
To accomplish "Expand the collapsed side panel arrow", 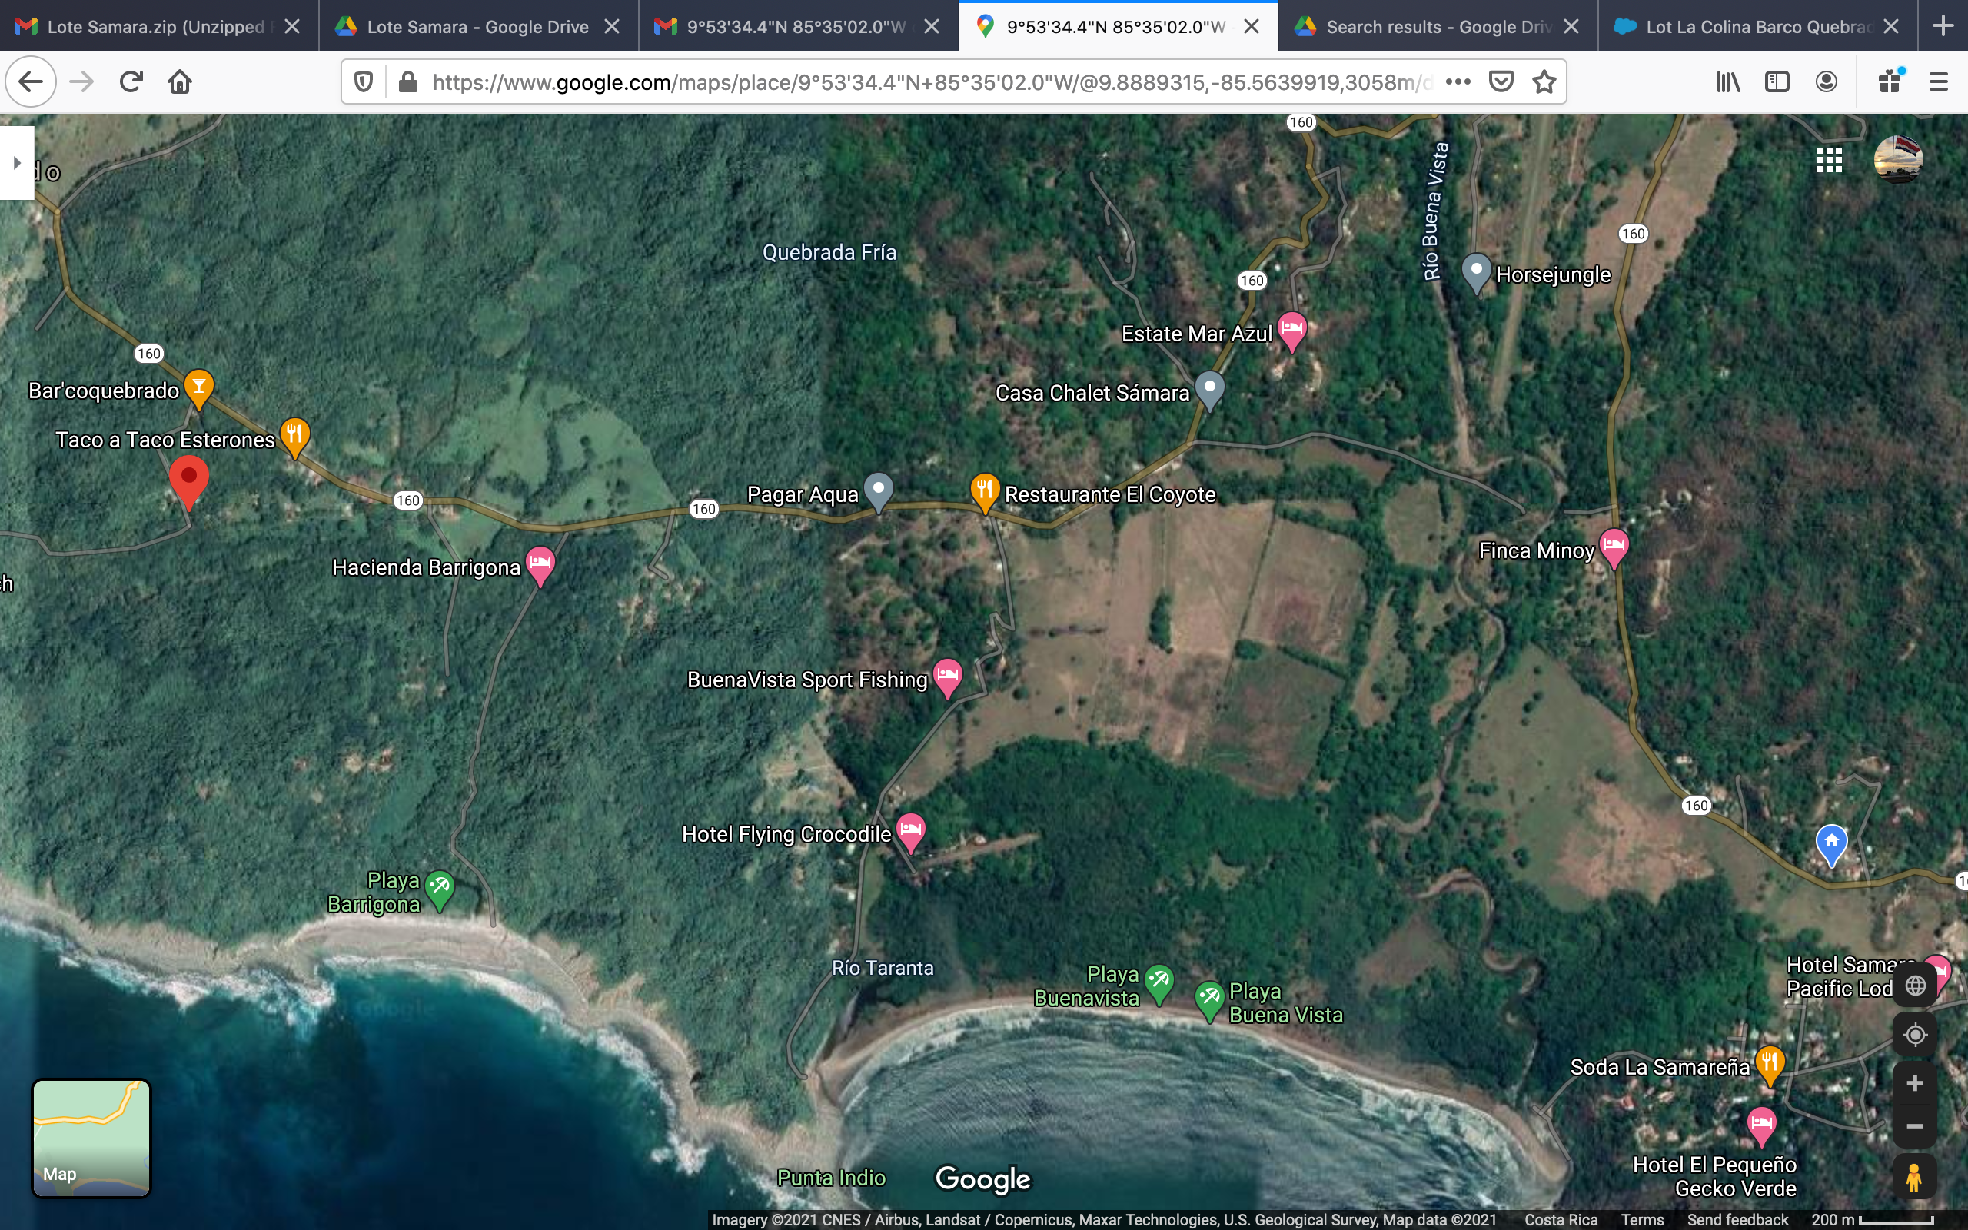I will pyautogui.click(x=17, y=163).
